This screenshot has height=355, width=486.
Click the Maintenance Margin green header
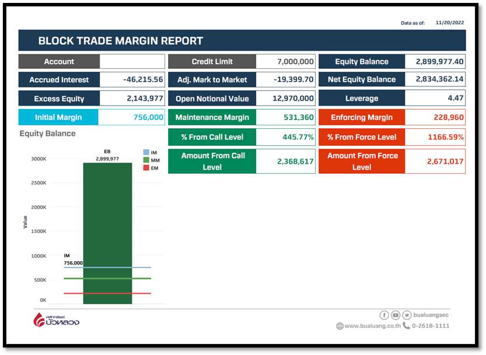[212, 117]
